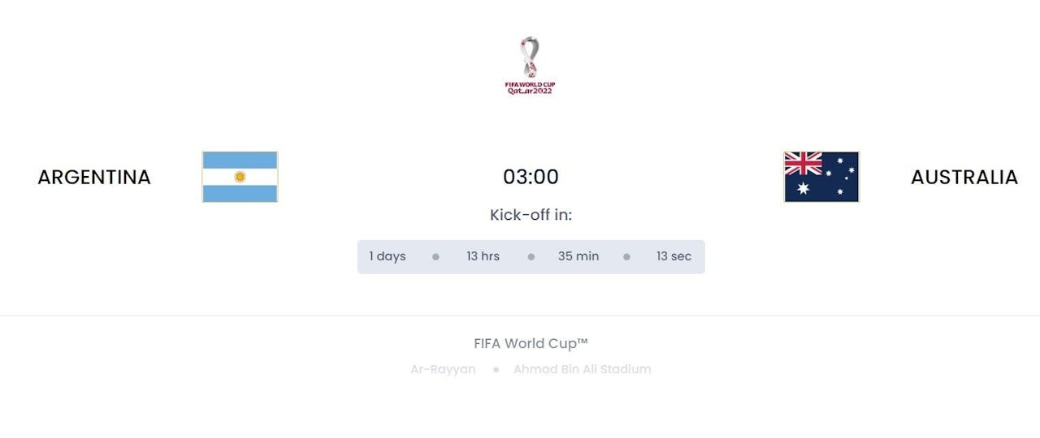Click the "35 min" countdown segment
1040x438 pixels.
(x=578, y=256)
